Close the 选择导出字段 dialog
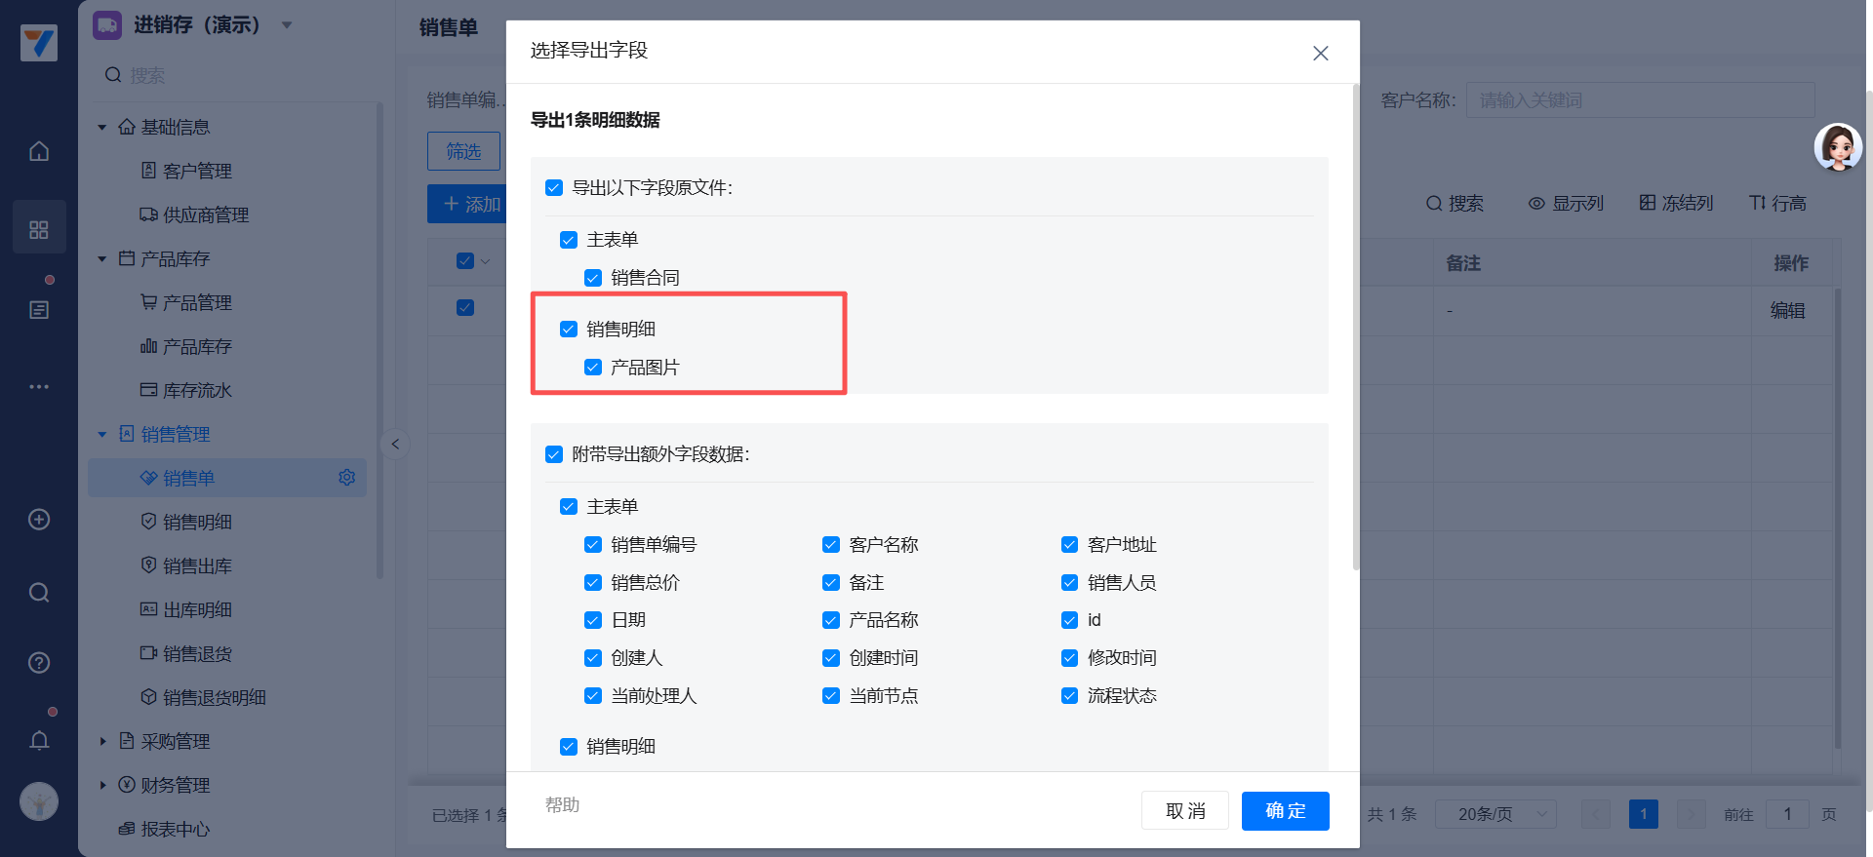Image resolution: width=1873 pixels, height=857 pixels. [1320, 54]
